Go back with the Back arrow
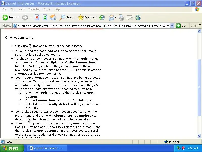202x152 pixels. click(x=5, y=17)
